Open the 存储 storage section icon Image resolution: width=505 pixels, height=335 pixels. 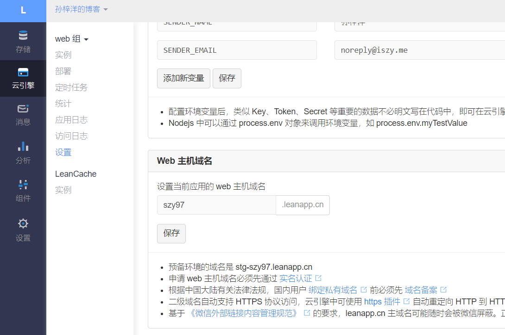pos(23,36)
